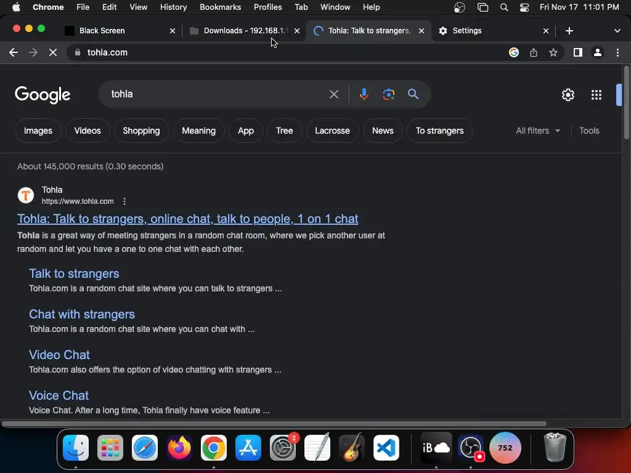Screen dimensions: 631x473
Task: Open System Settings in the Dock
Action: (282, 448)
